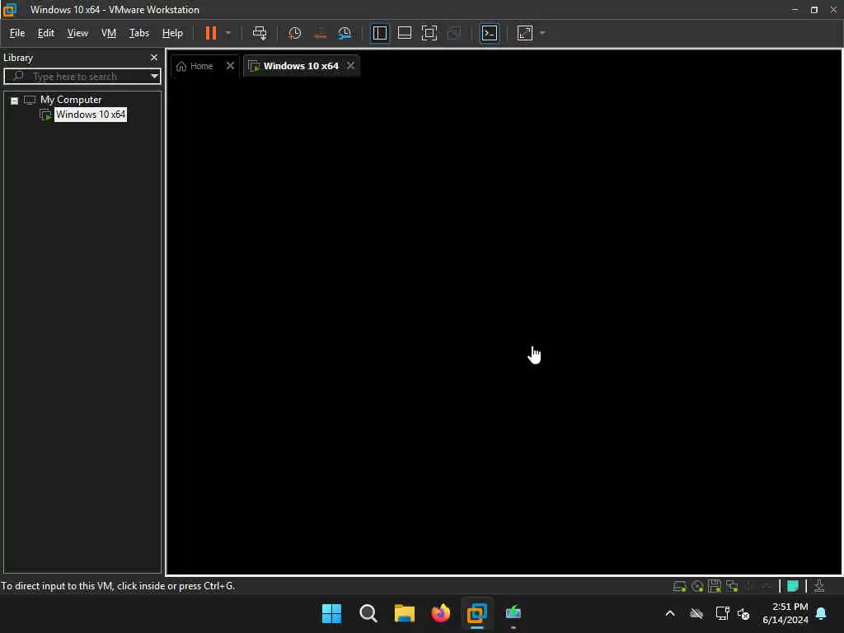Collapse the My Computer tree node
Image resolution: width=844 pixels, height=633 pixels.
click(15, 101)
